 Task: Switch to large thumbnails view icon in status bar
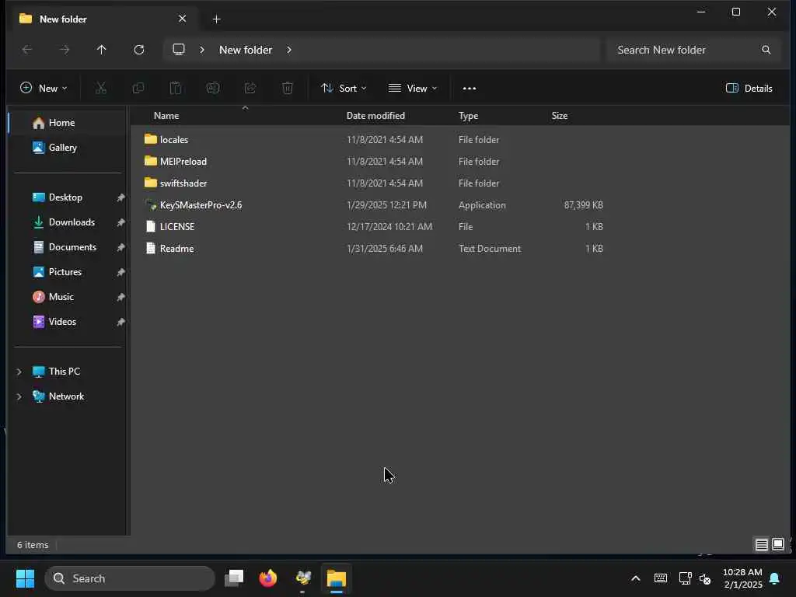[x=777, y=545]
